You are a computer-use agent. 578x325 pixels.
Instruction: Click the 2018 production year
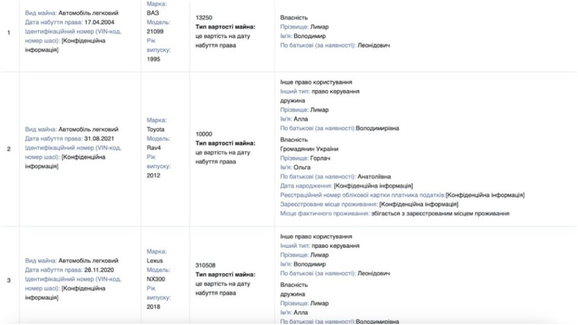(153, 306)
